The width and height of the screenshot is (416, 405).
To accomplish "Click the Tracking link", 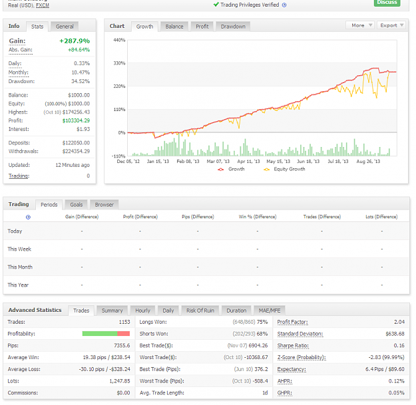I will (19, 176).
